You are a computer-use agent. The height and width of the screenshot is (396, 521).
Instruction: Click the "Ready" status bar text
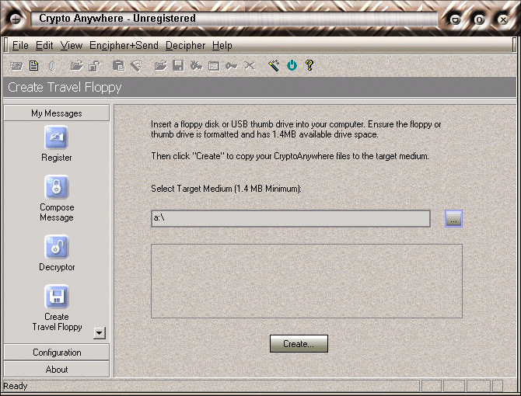click(16, 386)
